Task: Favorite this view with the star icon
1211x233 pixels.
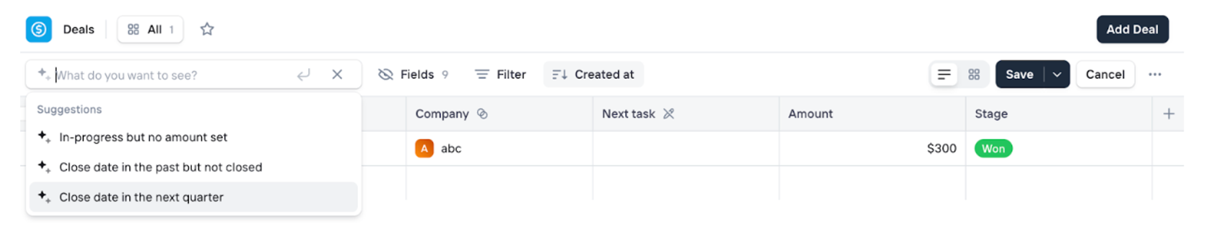Action: click(207, 29)
